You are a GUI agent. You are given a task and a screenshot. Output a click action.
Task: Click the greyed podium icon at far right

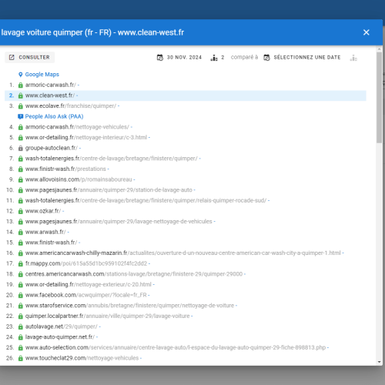tap(353, 58)
